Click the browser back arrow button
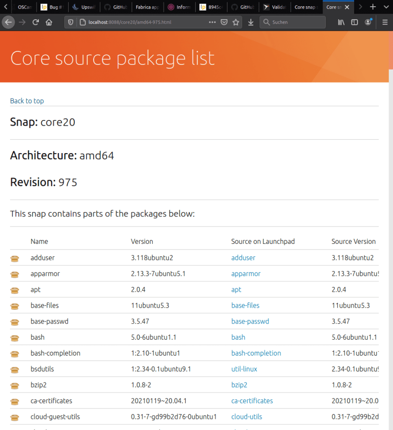 tap(8, 22)
